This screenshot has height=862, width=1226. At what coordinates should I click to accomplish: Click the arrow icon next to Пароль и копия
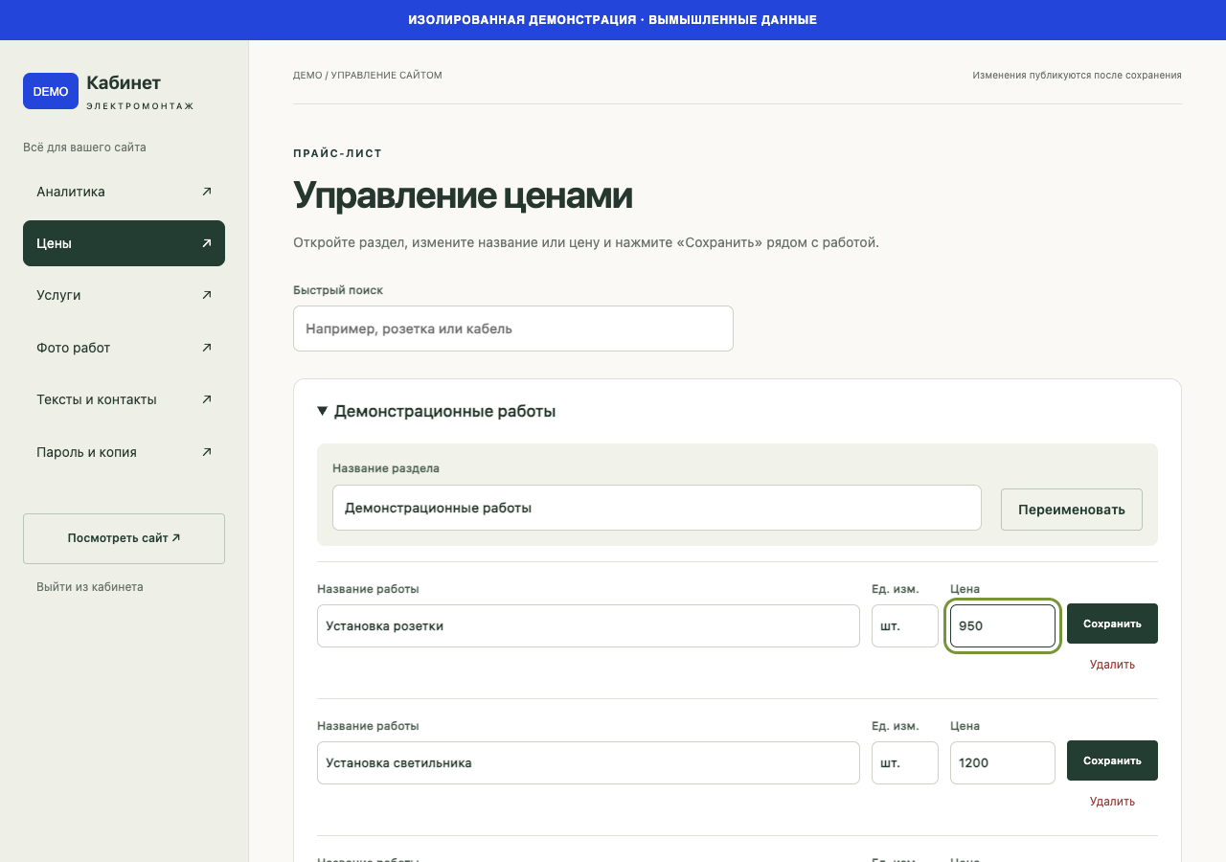point(207,452)
